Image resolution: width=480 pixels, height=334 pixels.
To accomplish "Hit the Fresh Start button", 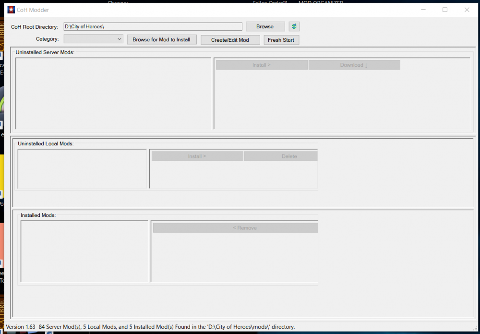I will click(281, 40).
